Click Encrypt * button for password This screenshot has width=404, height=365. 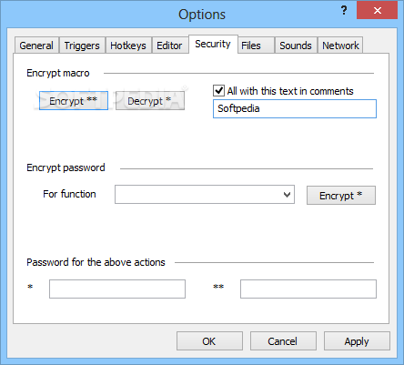tap(341, 196)
